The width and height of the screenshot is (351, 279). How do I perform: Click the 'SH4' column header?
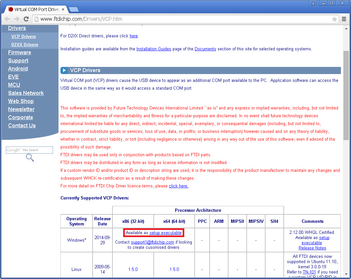[274, 221]
